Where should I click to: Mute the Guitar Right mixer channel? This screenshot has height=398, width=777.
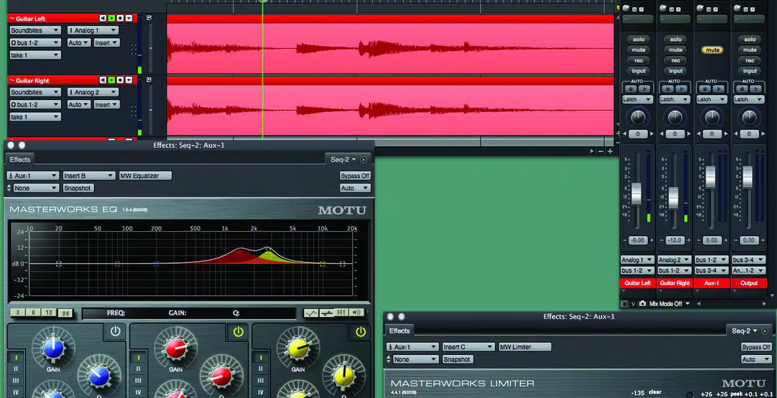pyautogui.click(x=676, y=50)
